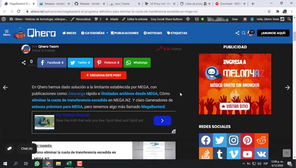The image size is (296, 168).
Task: Click the Tumblr tile in Redes Sociales
Action: pyautogui.click(x=220, y=154)
